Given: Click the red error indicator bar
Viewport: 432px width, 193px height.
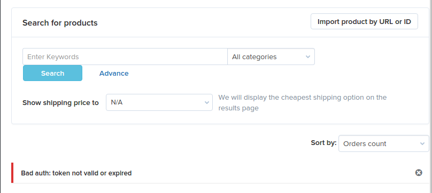Looking at the screenshot, I should tap(12, 173).
